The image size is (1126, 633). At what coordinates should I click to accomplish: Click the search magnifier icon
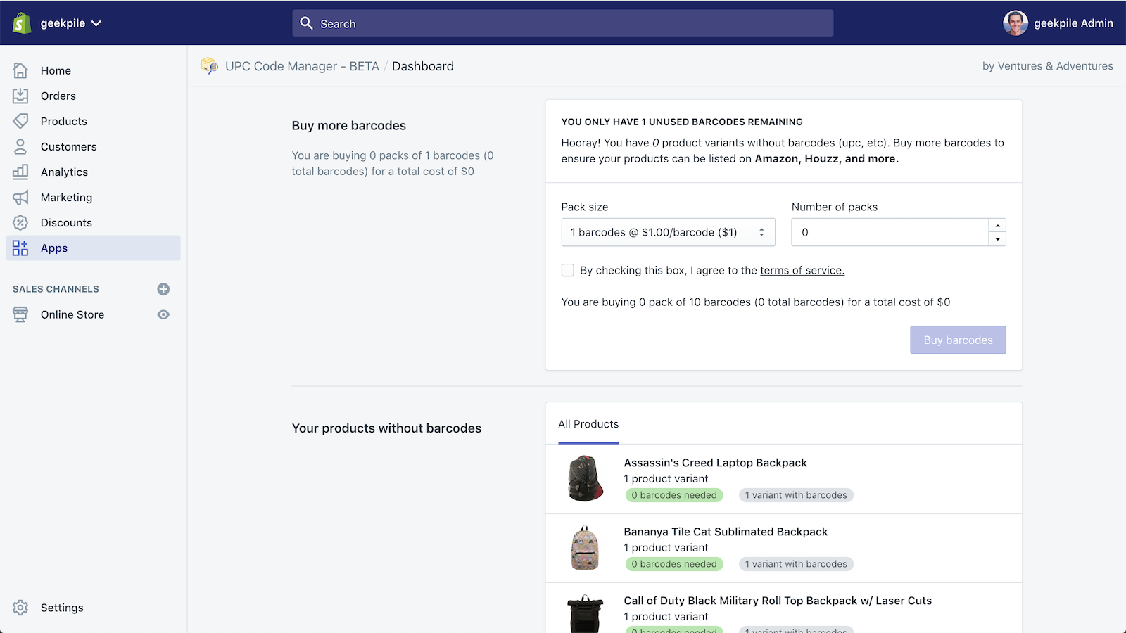[x=306, y=23]
